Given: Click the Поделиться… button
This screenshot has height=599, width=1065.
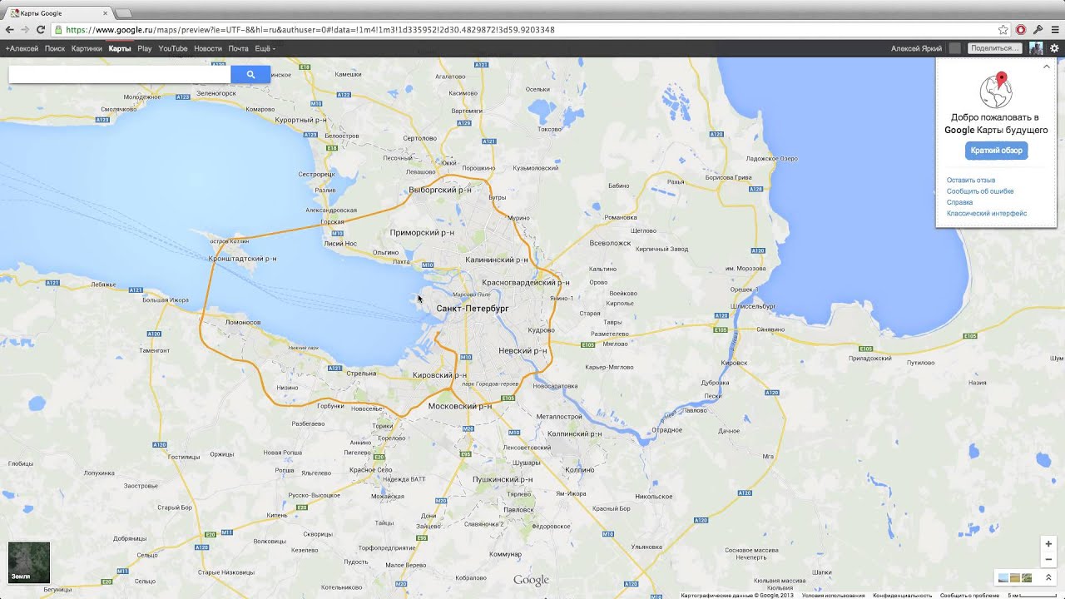Looking at the screenshot, I should [995, 48].
